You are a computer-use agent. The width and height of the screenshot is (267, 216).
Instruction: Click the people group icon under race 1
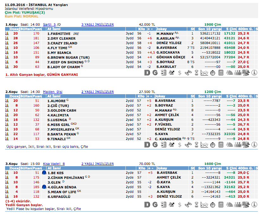[x=238, y=73]
